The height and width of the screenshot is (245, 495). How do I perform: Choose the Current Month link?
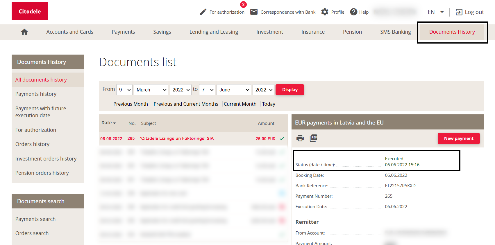pos(240,104)
